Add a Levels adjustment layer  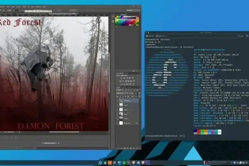pyautogui.click(x=124, y=78)
